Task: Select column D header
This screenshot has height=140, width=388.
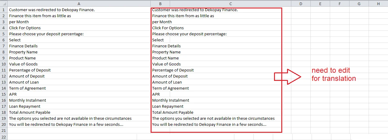Action: click(x=301, y=4)
